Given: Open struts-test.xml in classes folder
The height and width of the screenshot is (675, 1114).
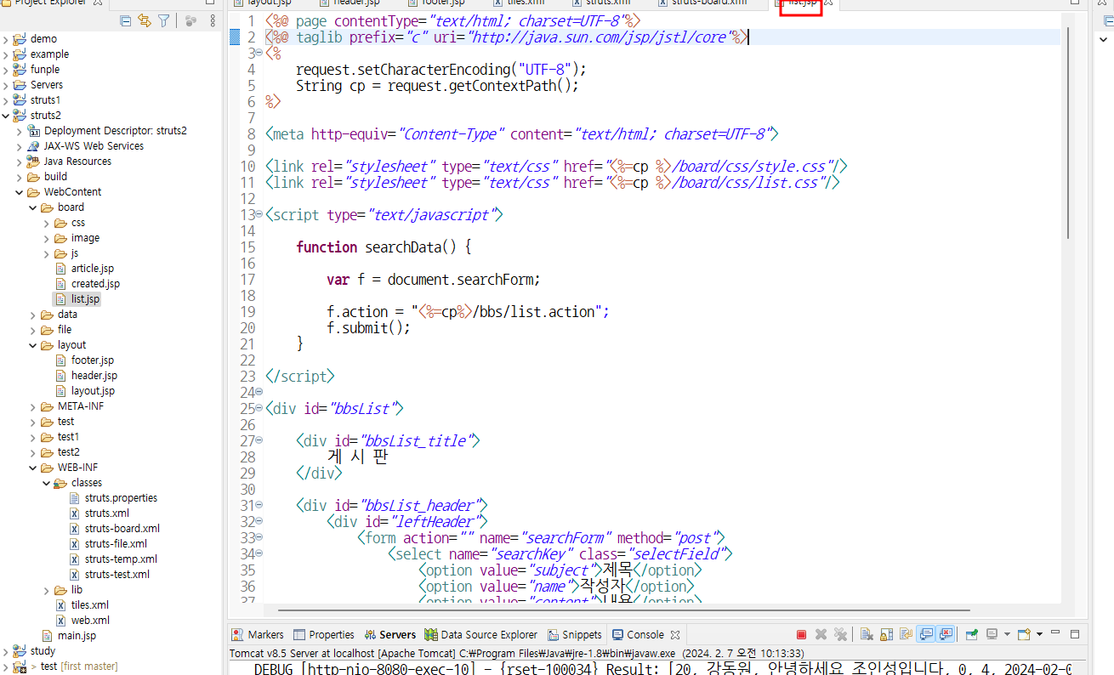Looking at the screenshot, I should (x=117, y=575).
